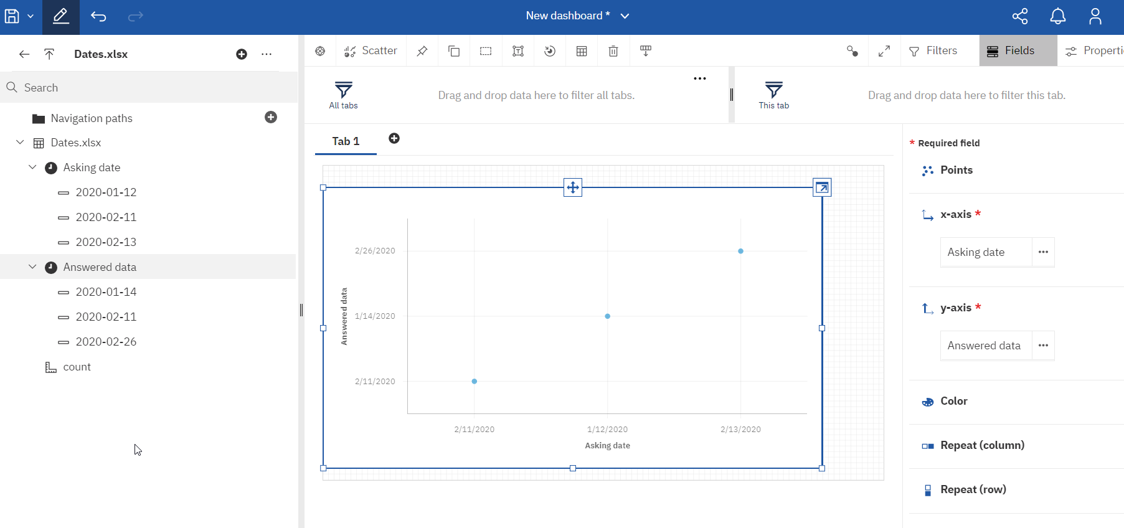Image resolution: width=1124 pixels, height=528 pixels.
Task: Switch to Tab 1
Action: pyautogui.click(x=346, y=141)
